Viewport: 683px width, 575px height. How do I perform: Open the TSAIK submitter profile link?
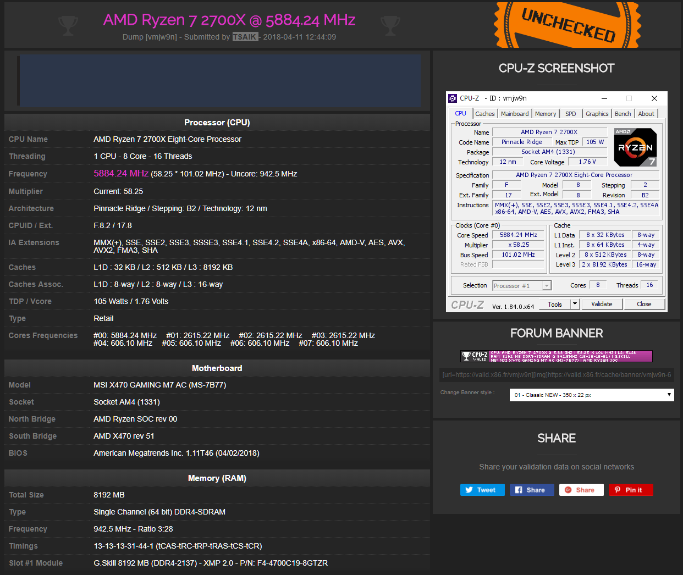click(245, 37)
